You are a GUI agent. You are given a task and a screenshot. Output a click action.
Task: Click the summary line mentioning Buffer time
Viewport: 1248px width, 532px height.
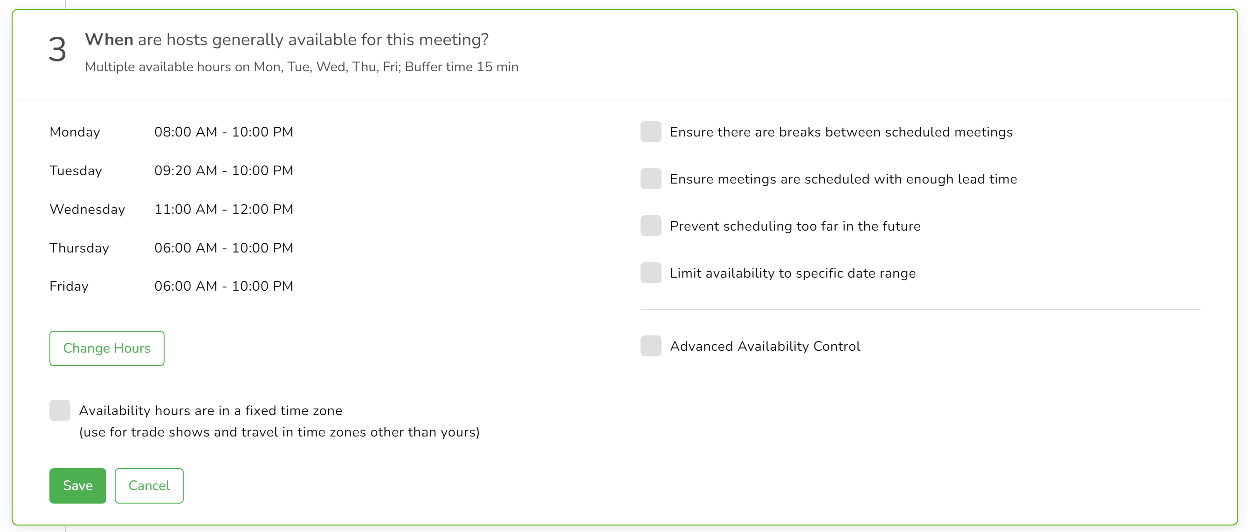tap(301, 67)
